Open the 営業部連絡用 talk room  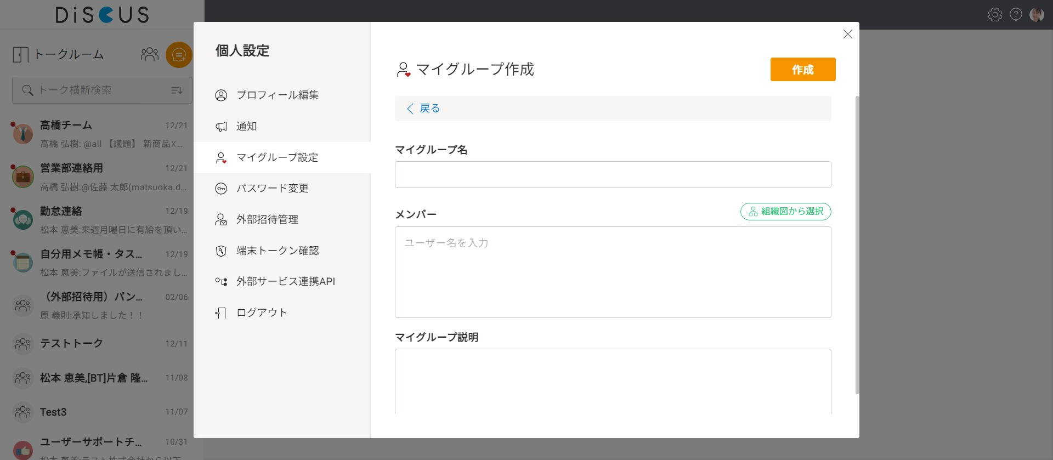coord(102,177)
